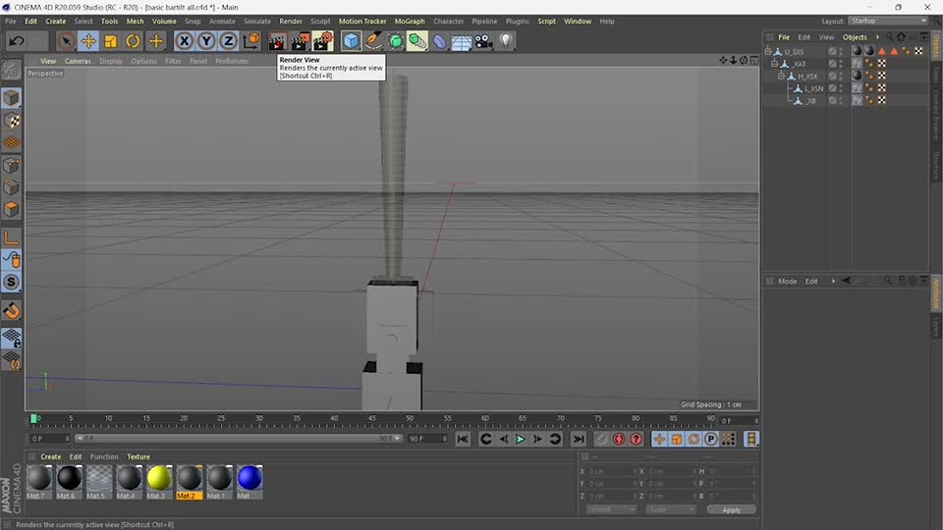The height and width of the screenshot is (530, 943).
Task: Toggle Z axis lock
Action: pos(228,41)
